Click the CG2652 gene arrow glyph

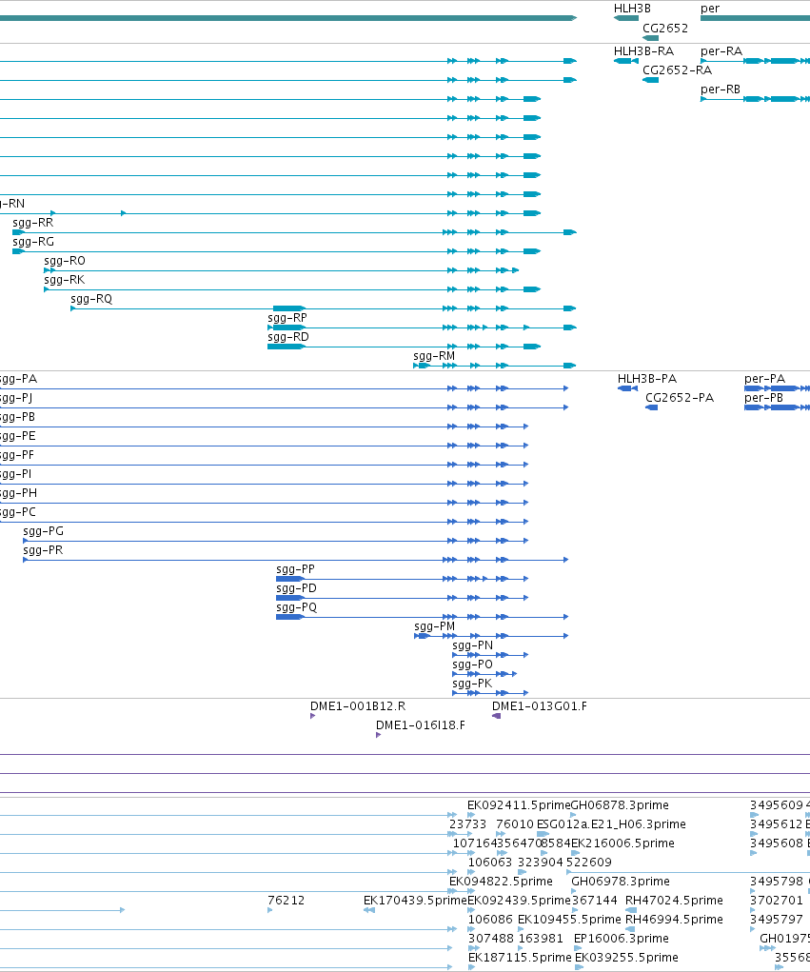[x=651, y=38]
